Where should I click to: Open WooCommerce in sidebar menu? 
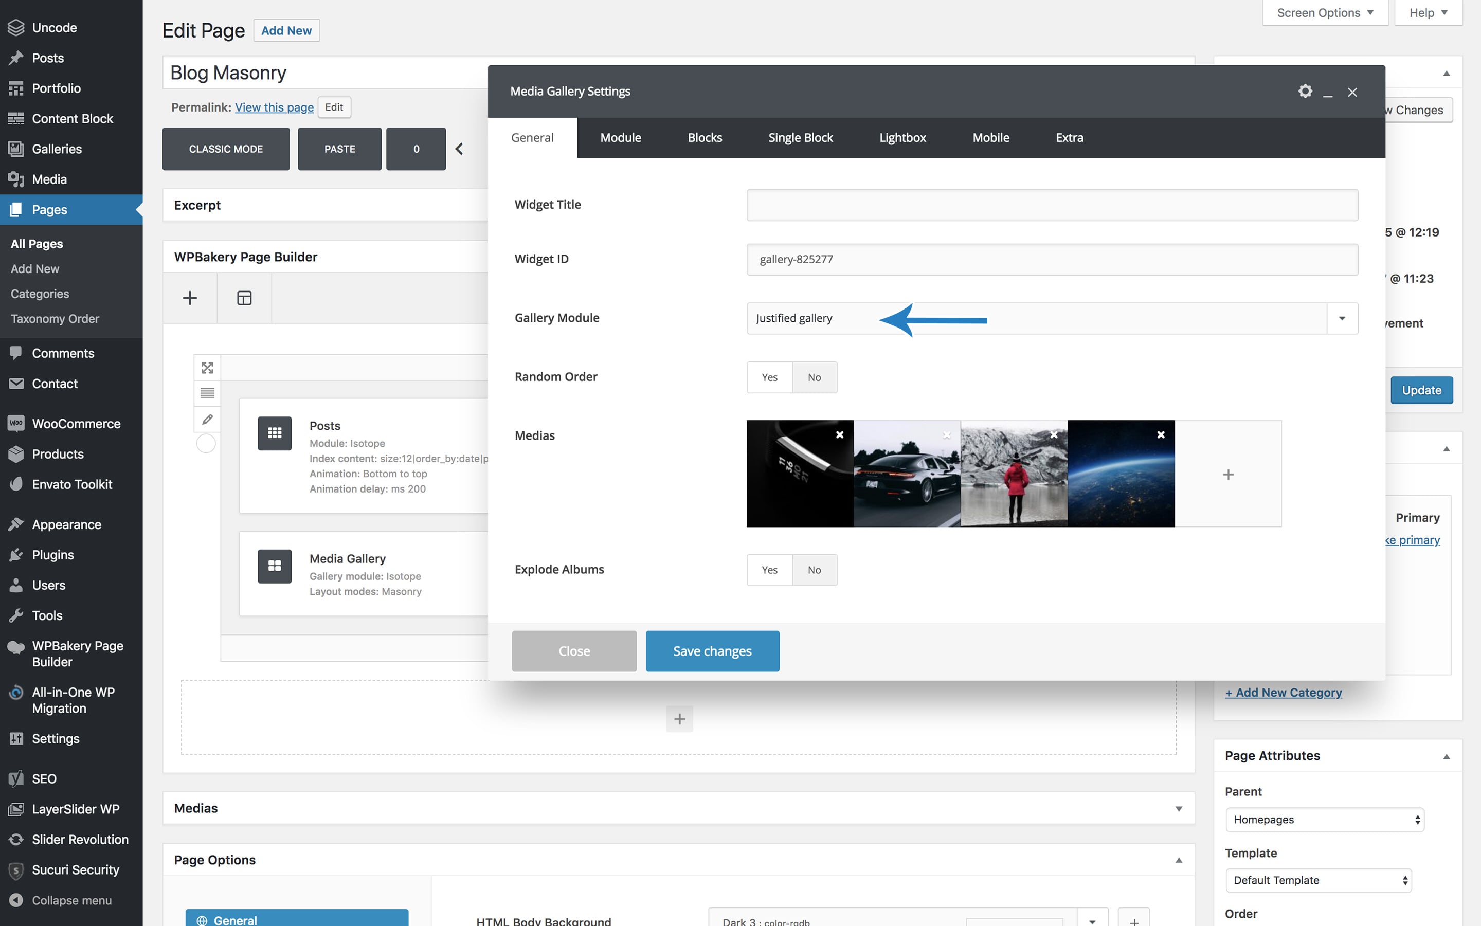click(x=76, y=423)
